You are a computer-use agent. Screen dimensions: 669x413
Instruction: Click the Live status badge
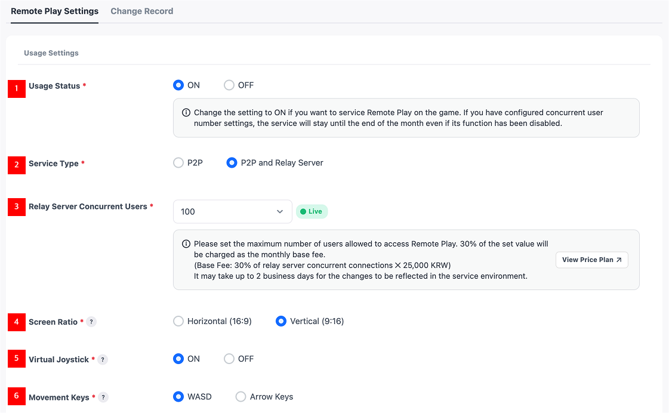312,211
